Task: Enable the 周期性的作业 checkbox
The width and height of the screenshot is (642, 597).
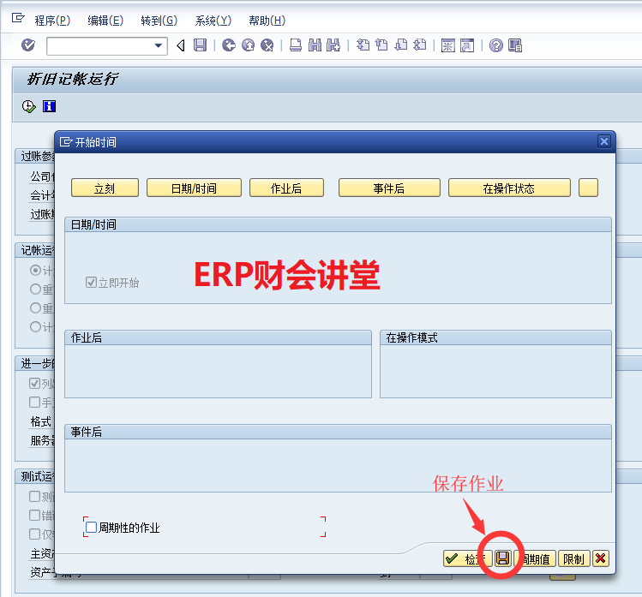Action: pos(92,528)
